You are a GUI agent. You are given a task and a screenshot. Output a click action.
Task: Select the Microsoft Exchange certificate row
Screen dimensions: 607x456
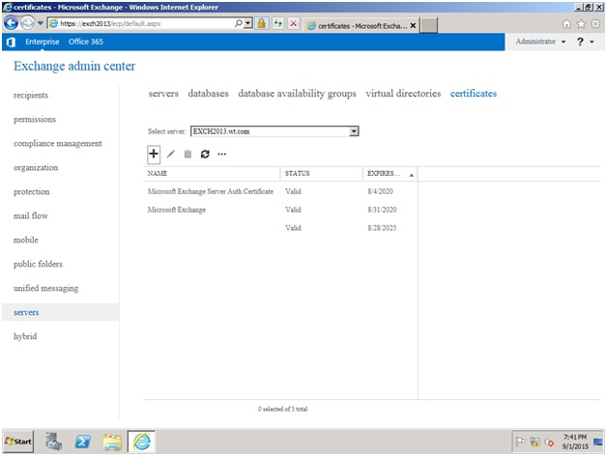(x=280, y=210)
